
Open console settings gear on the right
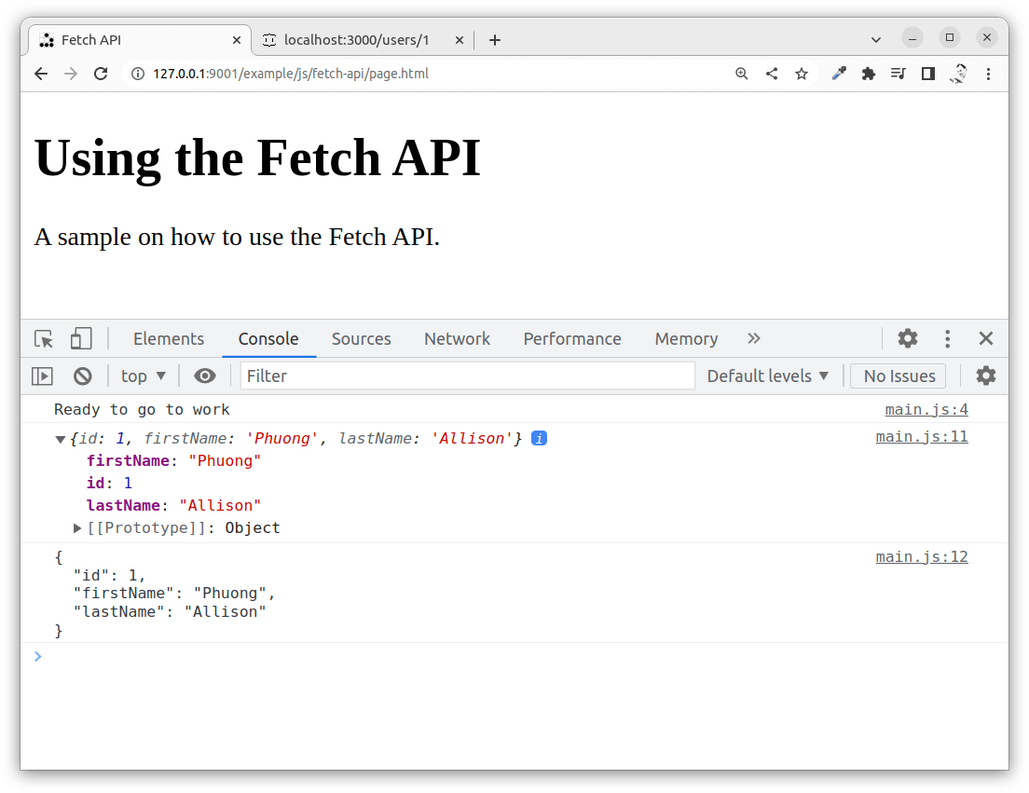985,376
